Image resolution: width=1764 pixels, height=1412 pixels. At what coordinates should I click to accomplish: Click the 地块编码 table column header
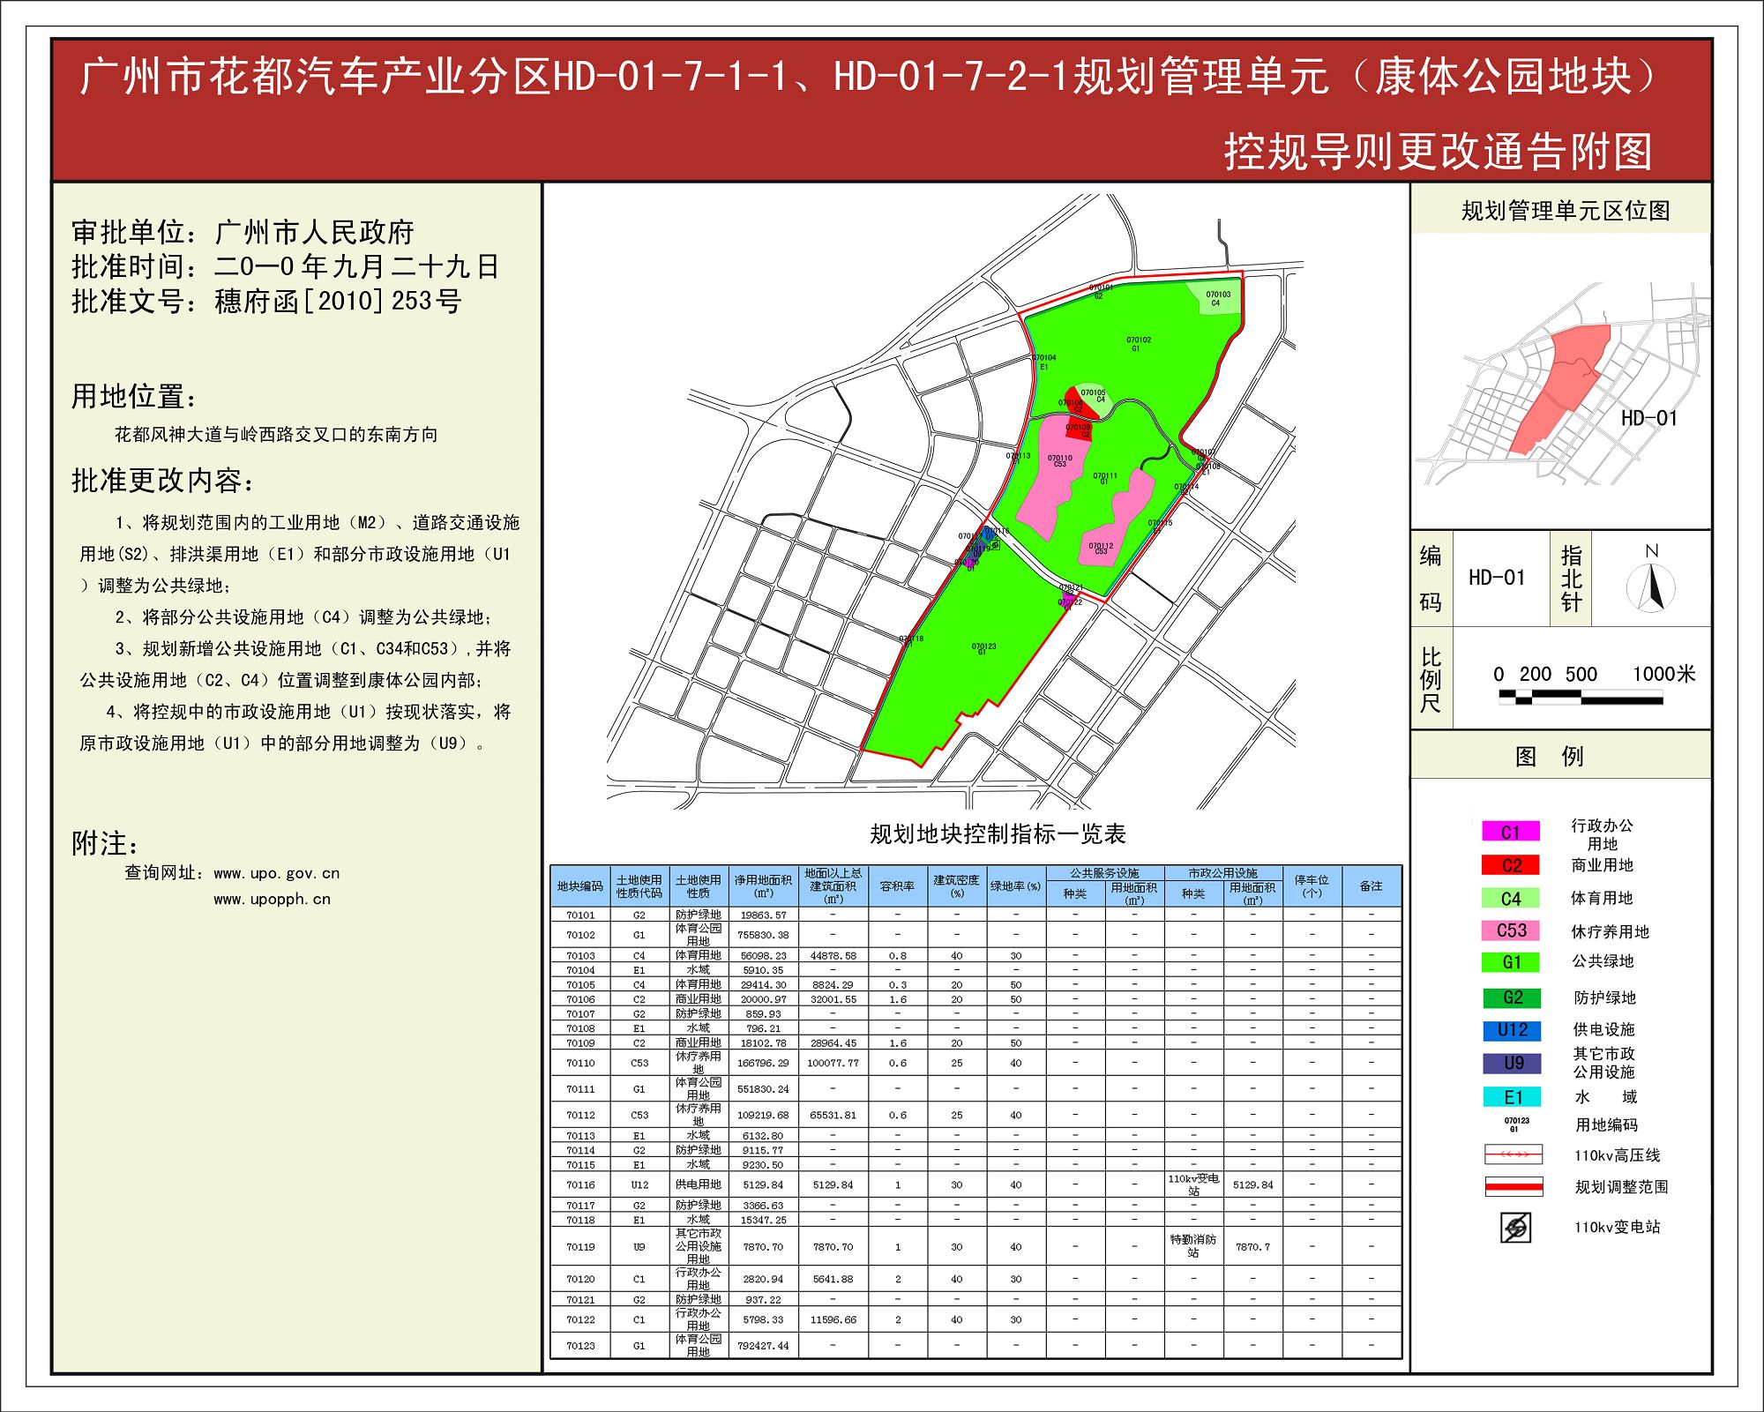click(579, 886)
